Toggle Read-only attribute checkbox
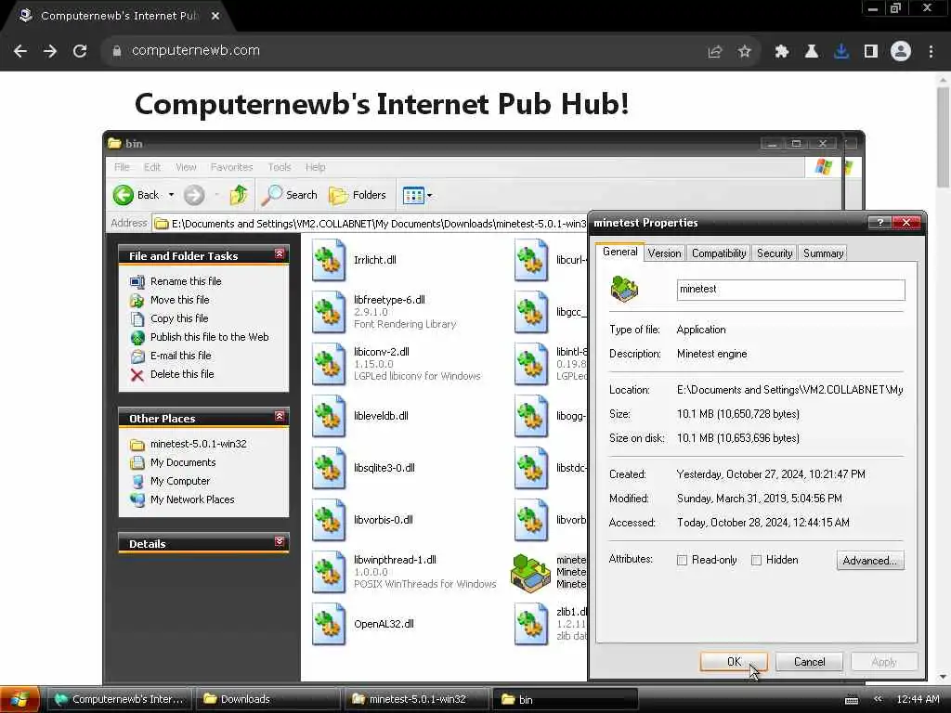Screen dimensions: 951x713 [683, 560]
